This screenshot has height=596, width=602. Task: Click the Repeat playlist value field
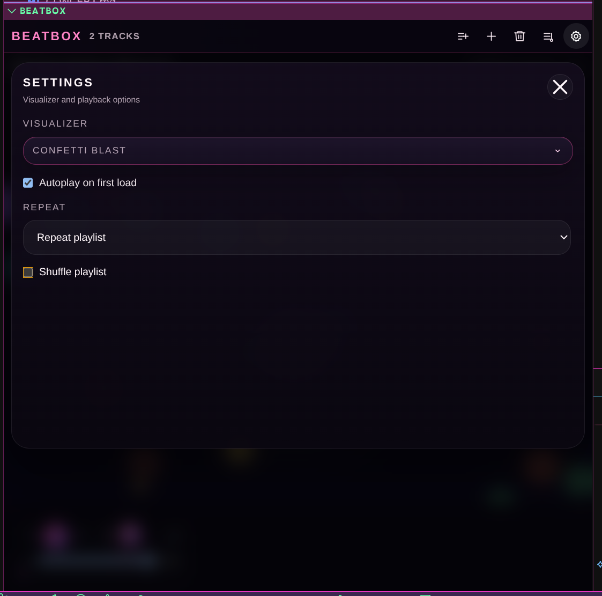click(x=297, y=237)
